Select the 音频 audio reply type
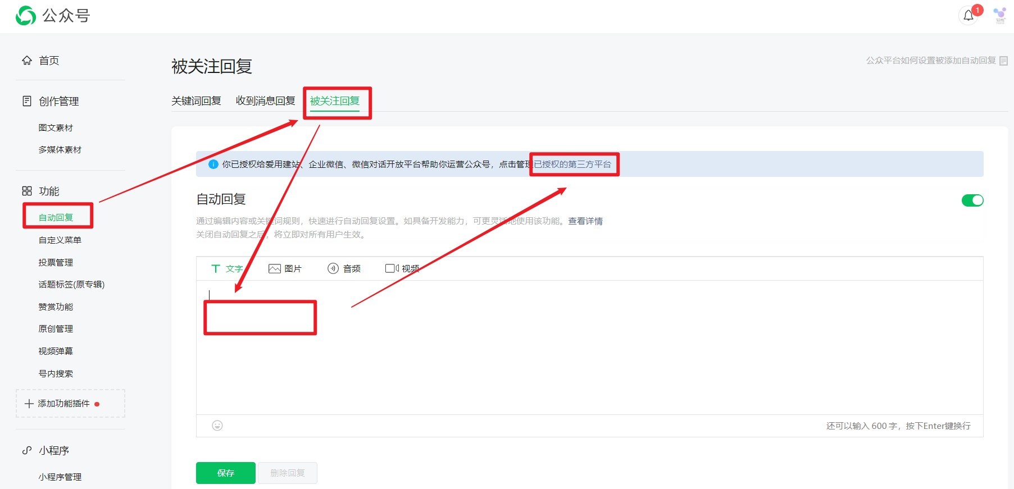Screen dimensions: 1014x489 [x=344, y=269]
